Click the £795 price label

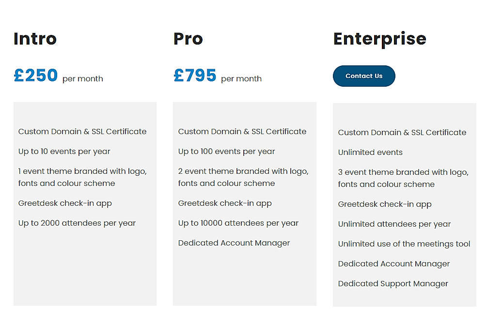[x=195, y=75]
